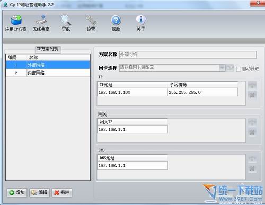Click the remove icon beside the 网关 table

tap(252, 132)
